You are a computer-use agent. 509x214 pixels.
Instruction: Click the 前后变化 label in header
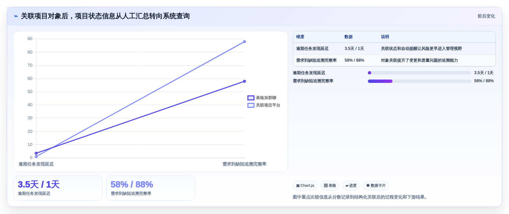[486, 16]
